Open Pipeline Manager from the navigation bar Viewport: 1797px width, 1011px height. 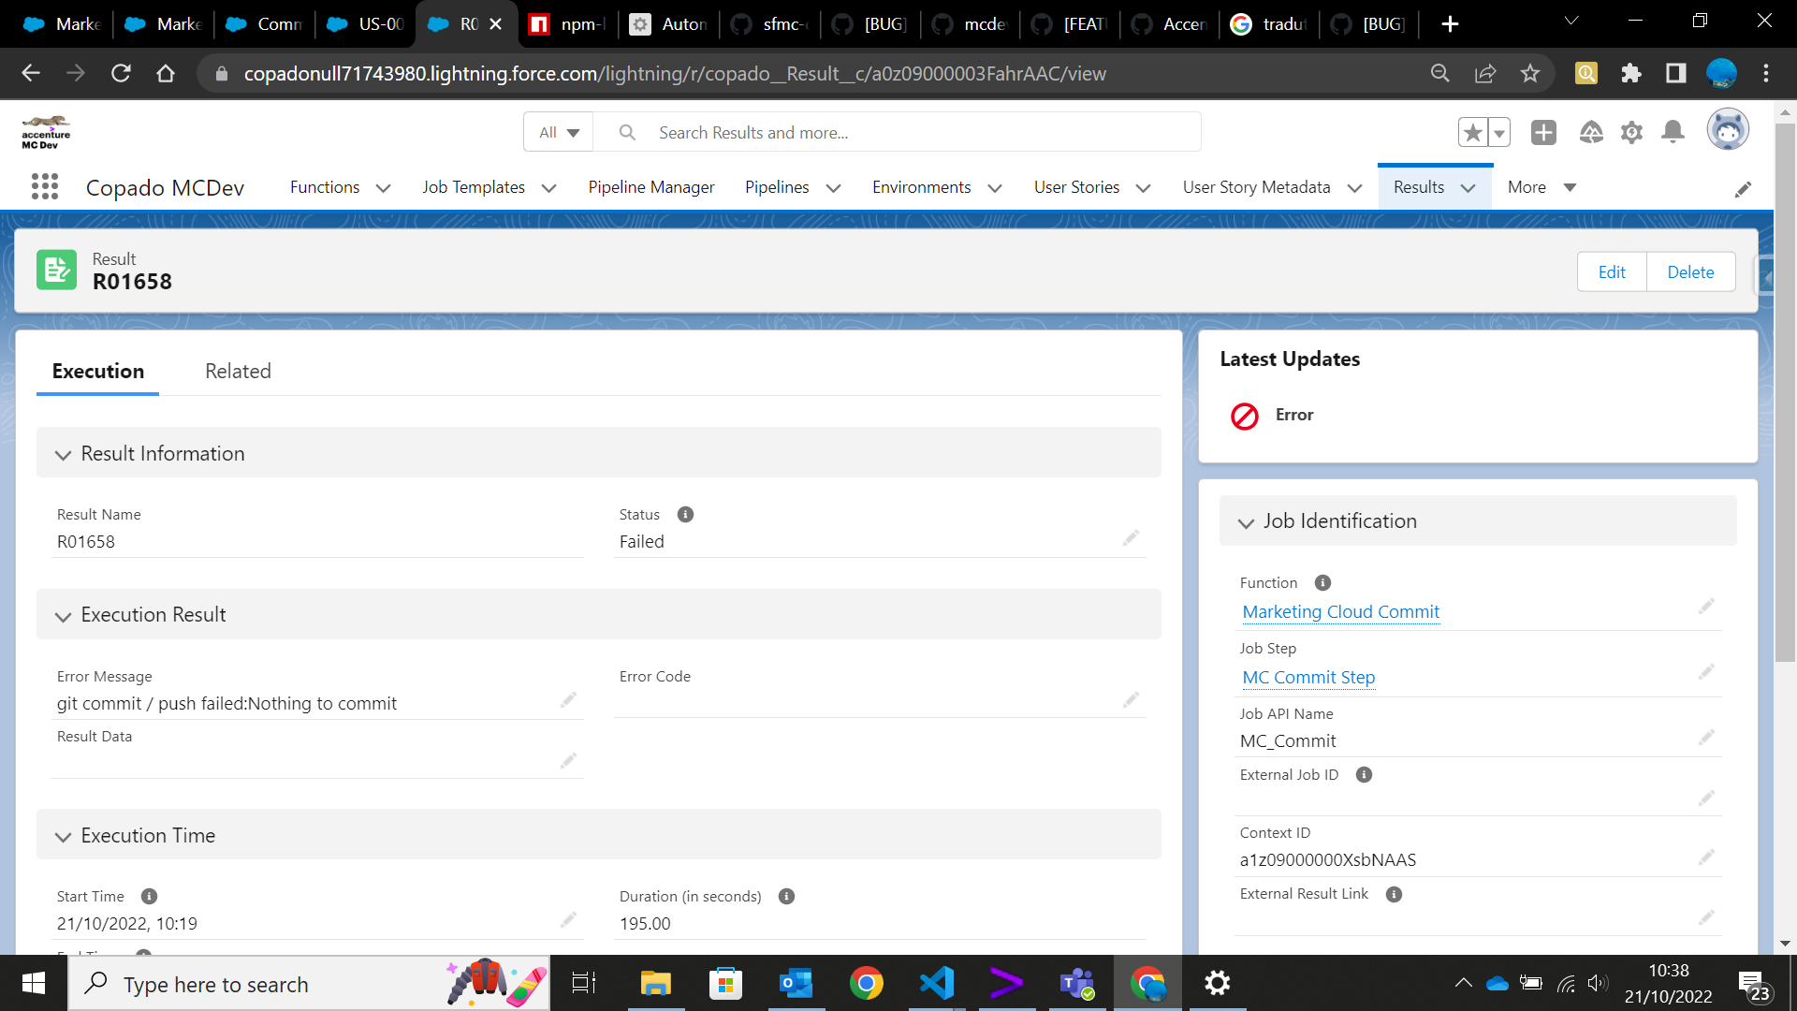pos(651,186)
